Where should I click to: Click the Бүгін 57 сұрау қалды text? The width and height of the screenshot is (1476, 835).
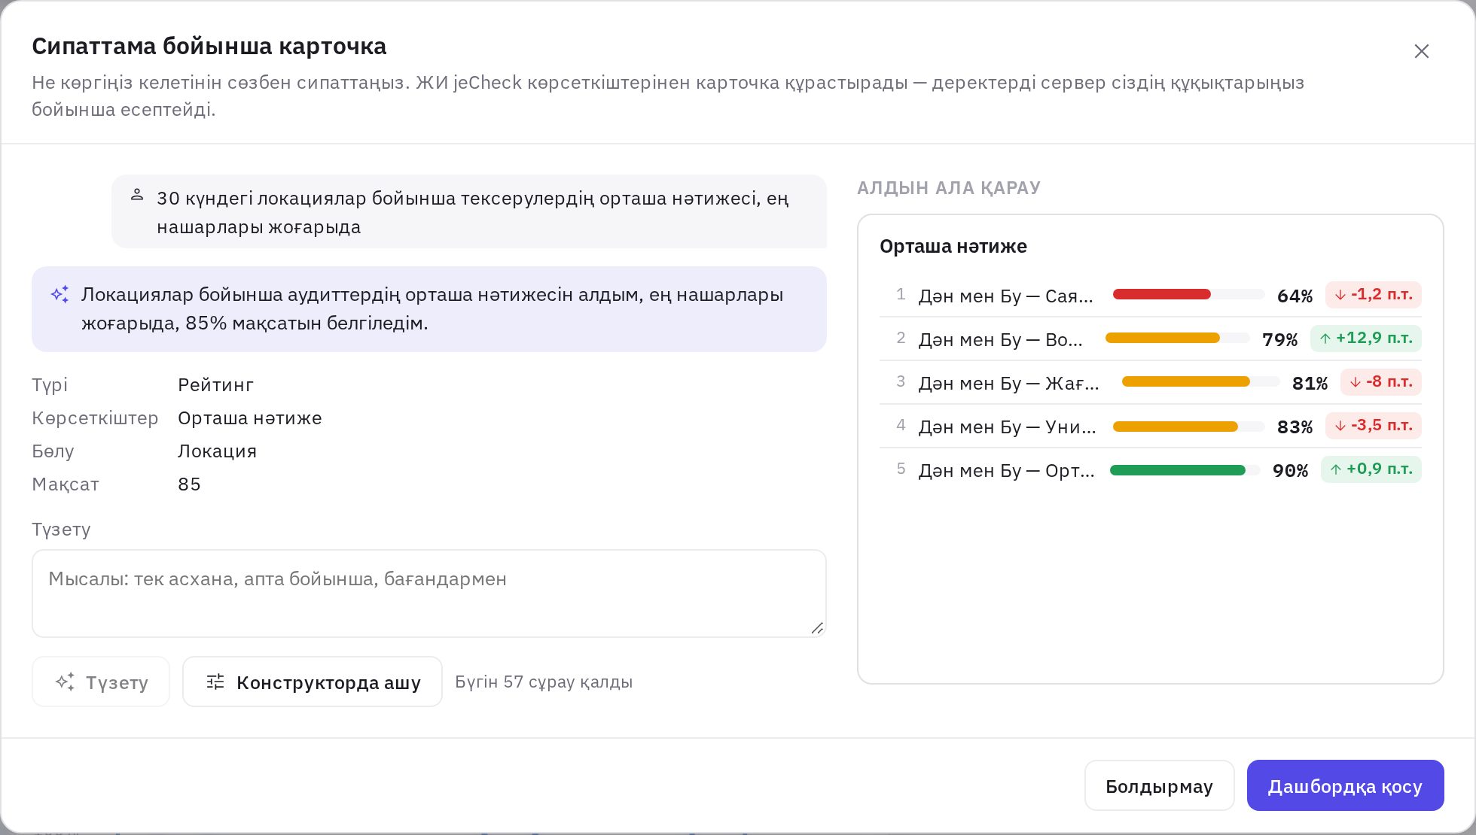[x=544, y=682]
